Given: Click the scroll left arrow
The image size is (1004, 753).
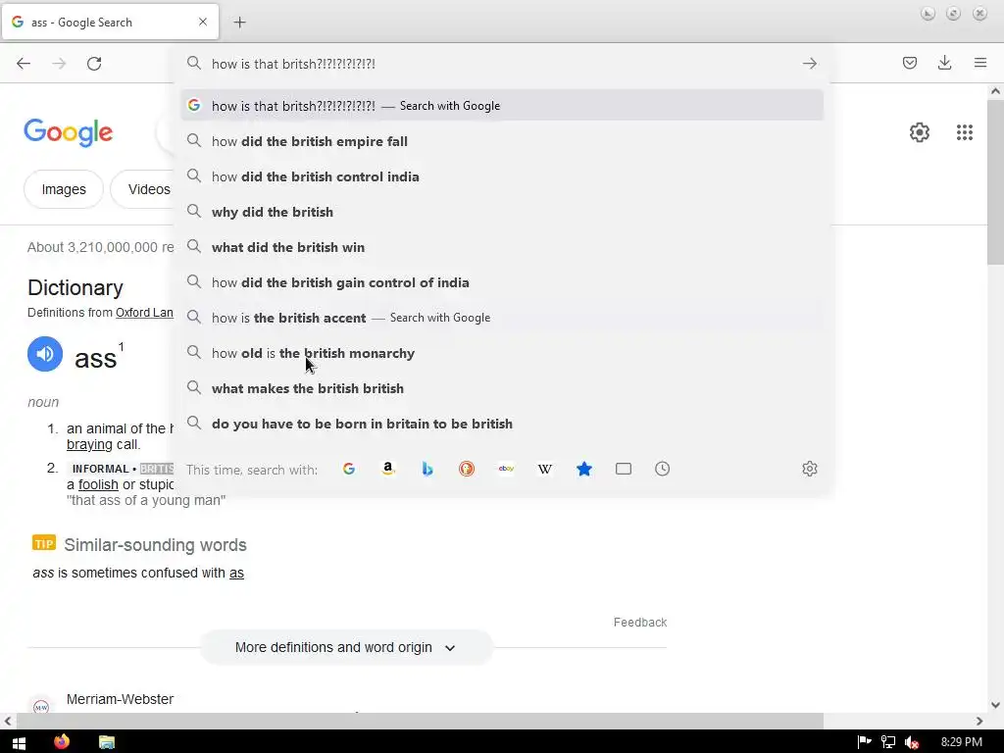Looking at the screenshot, I should click(8, 721).
